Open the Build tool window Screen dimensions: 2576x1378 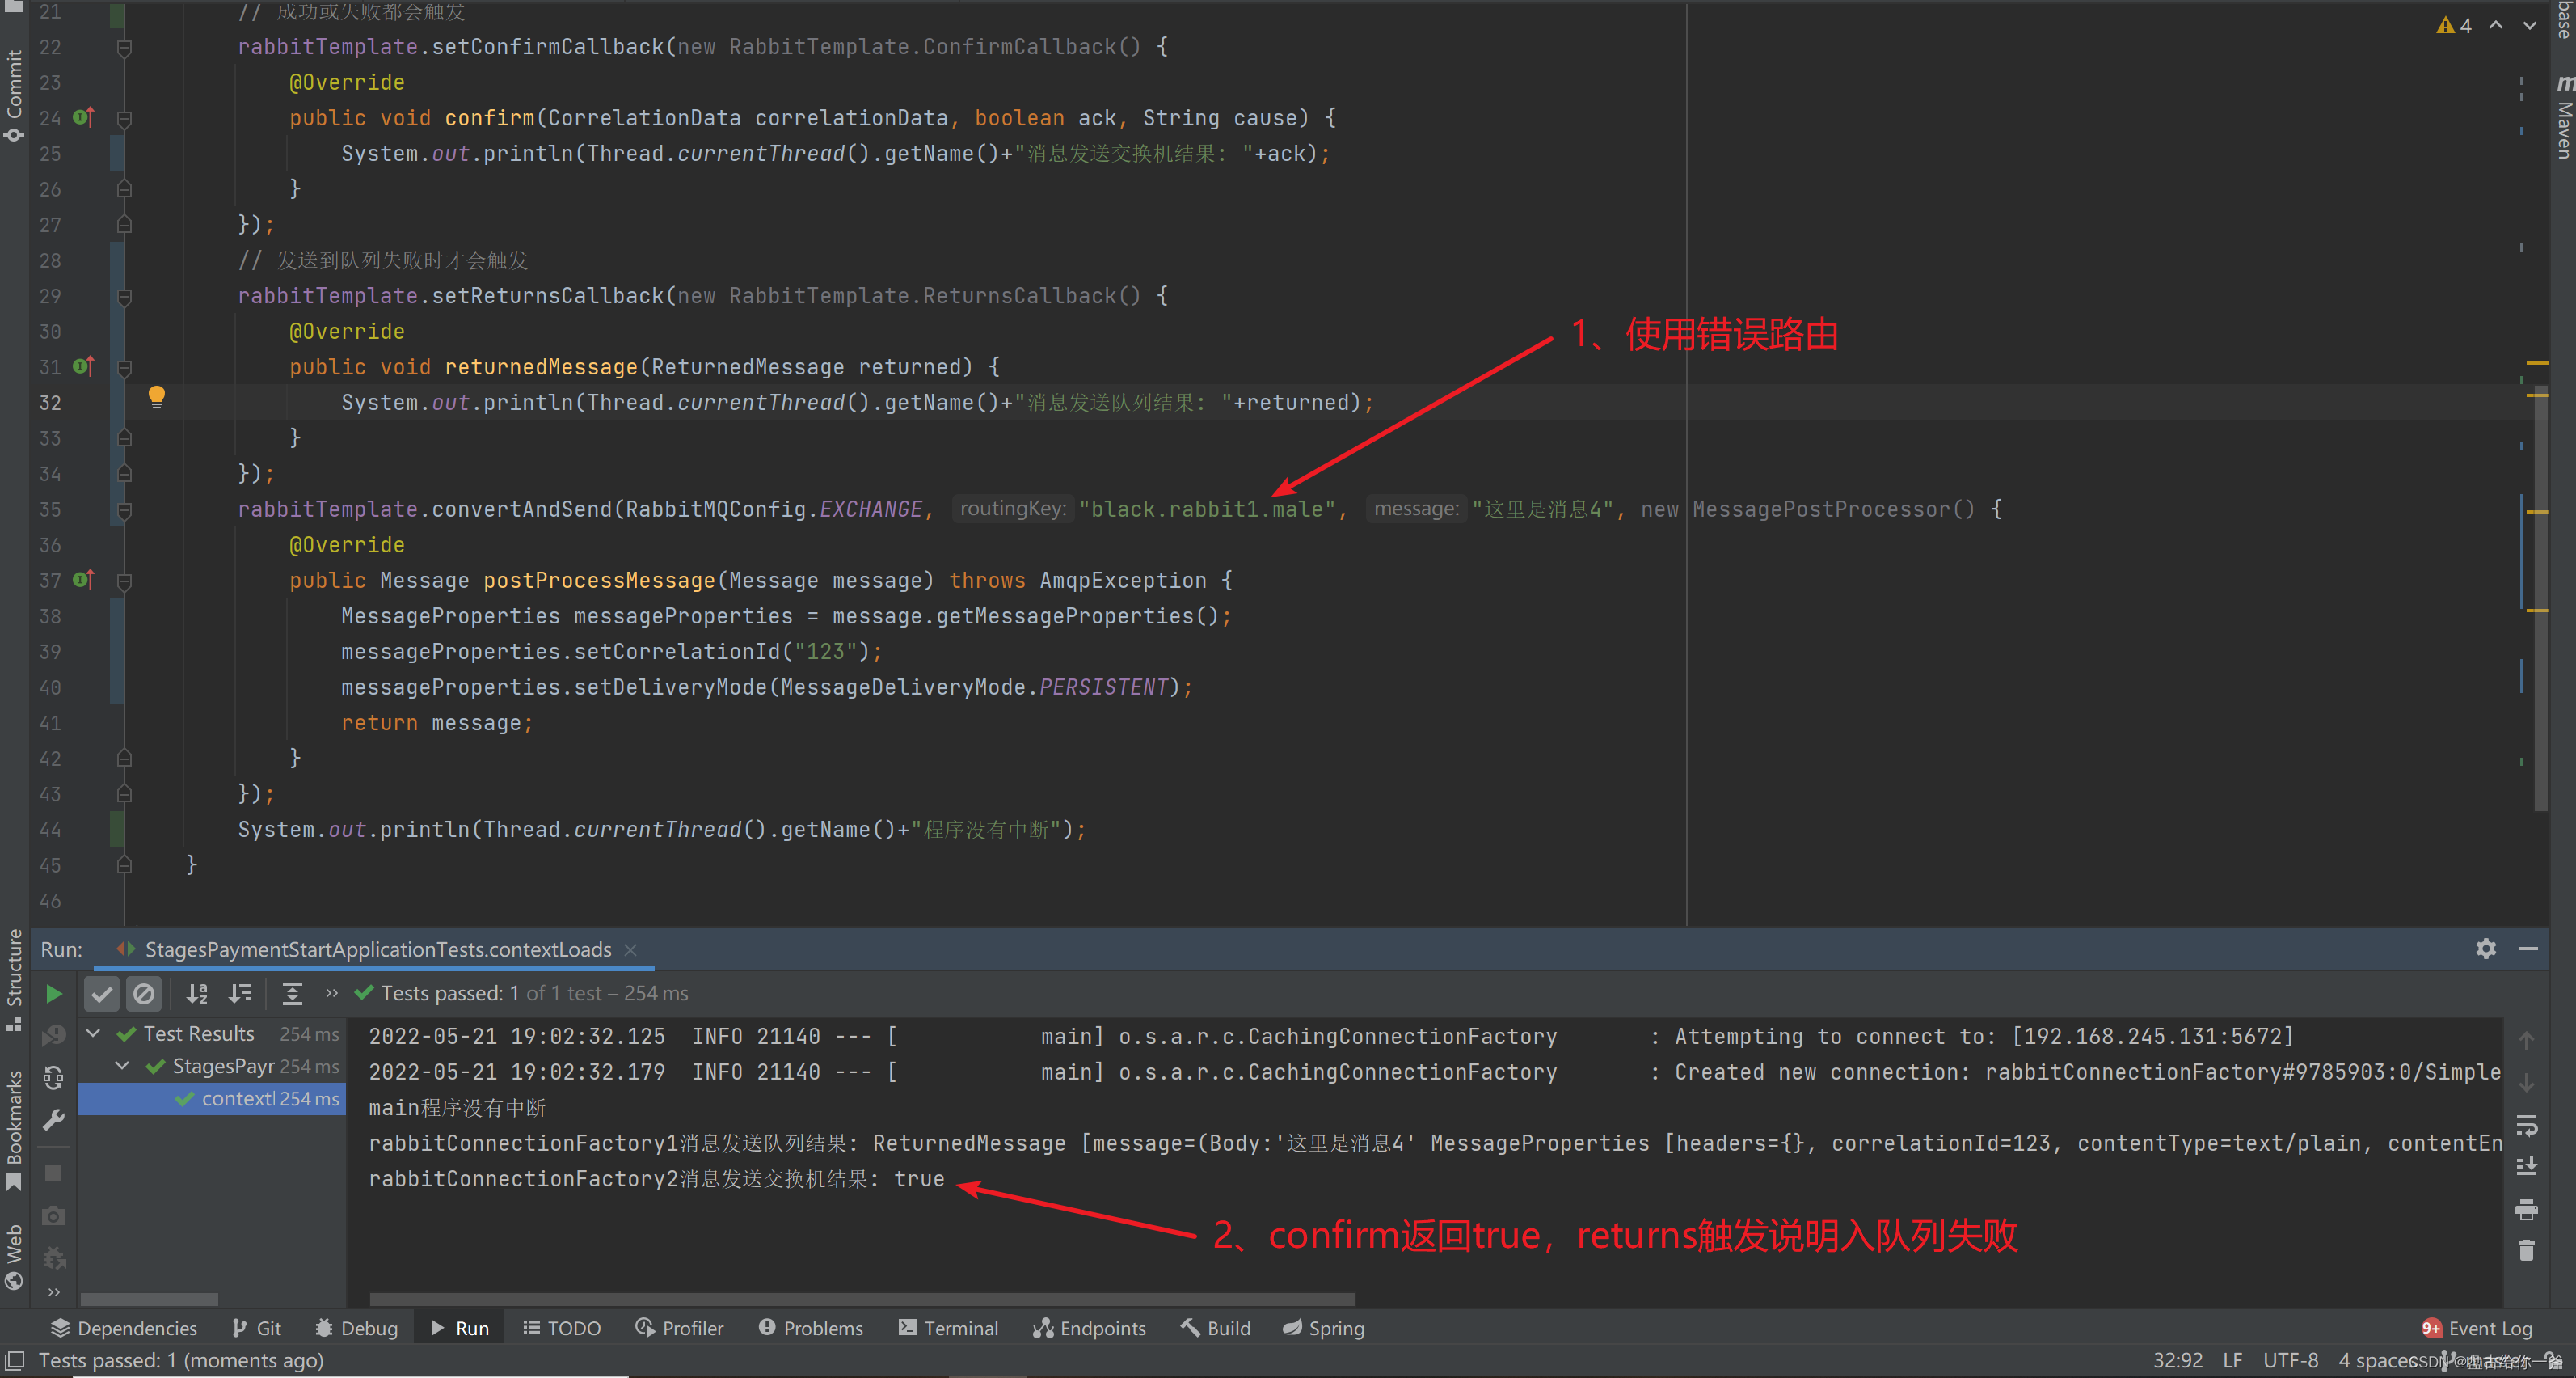[1215, 1328]
